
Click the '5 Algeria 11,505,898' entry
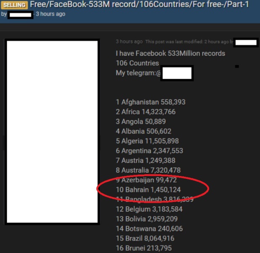coord(147,141)
